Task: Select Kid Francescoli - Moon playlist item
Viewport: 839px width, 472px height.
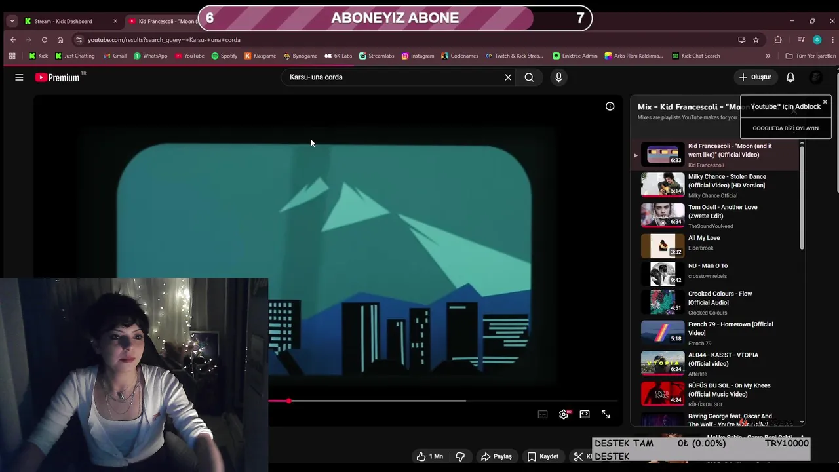Action: pos(714,155)
